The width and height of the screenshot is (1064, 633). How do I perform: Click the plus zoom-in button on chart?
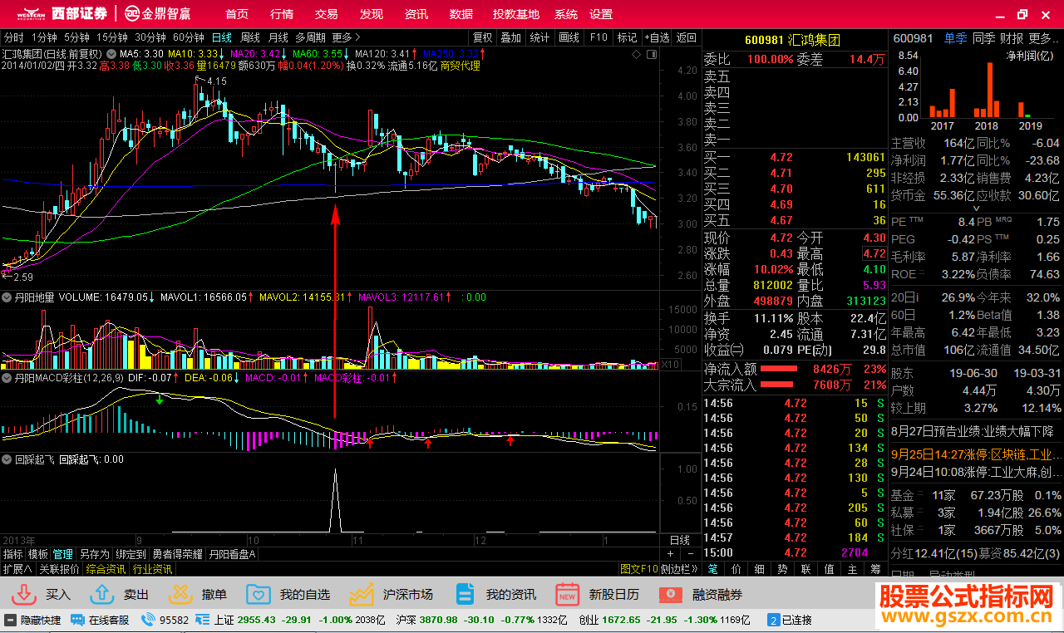(x=670, y=554)
